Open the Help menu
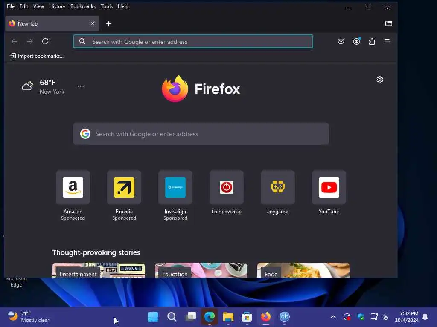437x327 pixels. [123, 6]
